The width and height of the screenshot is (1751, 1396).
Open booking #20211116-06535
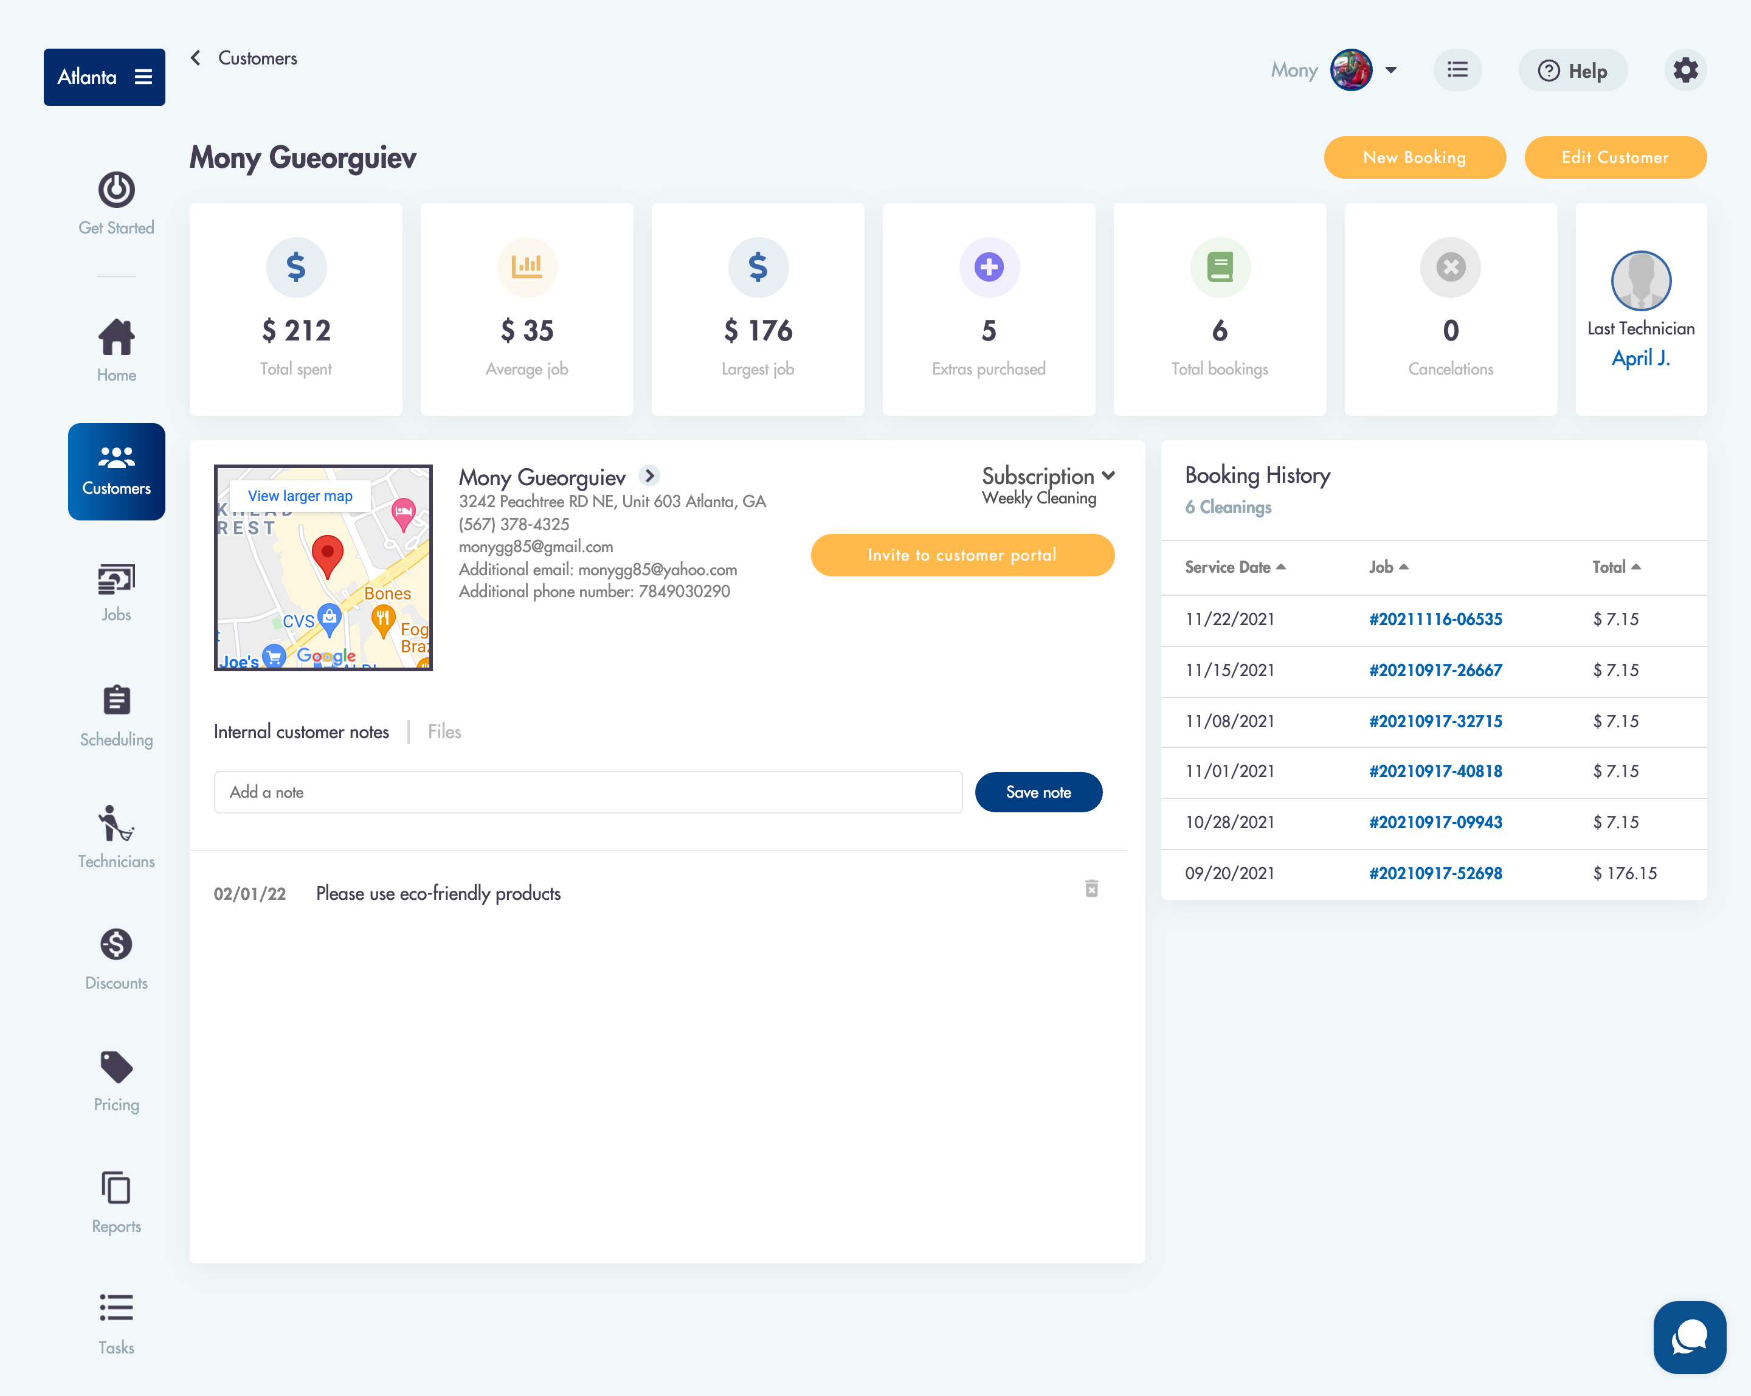1434,619
